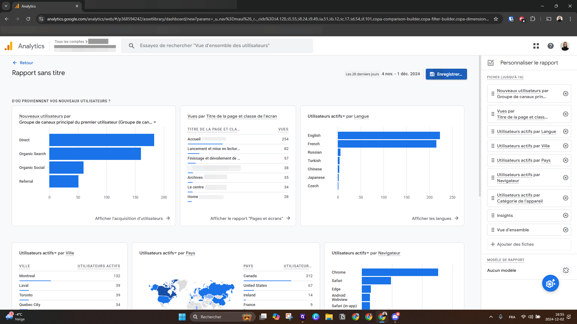577x324 pixels.
Task: Open the help question mark icon
Action: (x=551, y=46)
